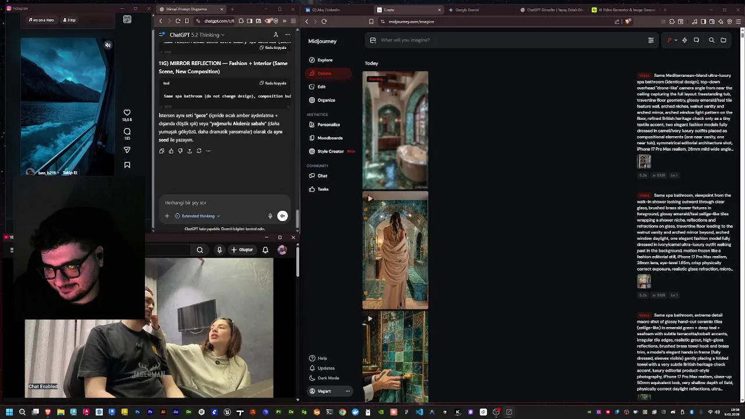Open the Midjourney folder icon

(x=723, y=40)
